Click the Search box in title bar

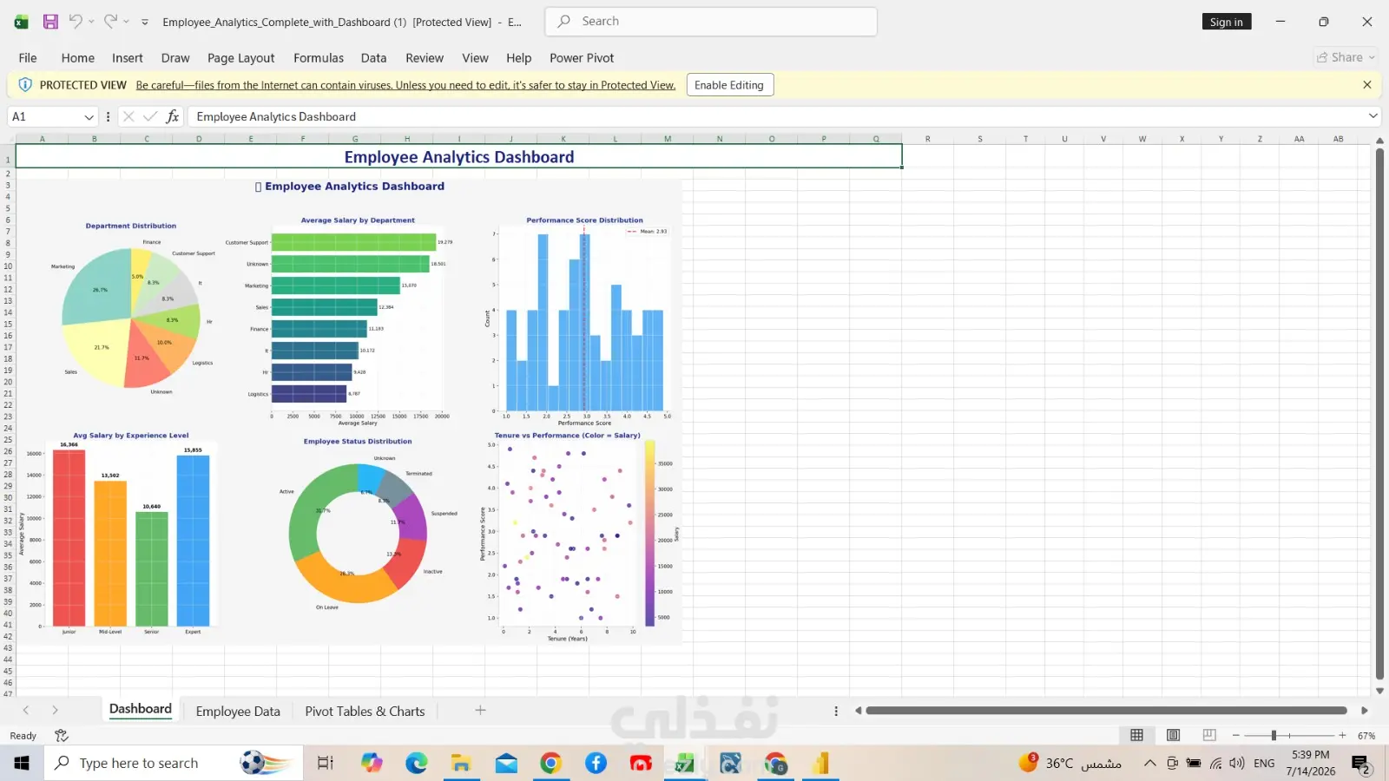point(711,22)
